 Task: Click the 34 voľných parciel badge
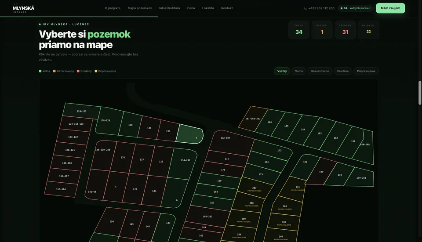click(x=355, y=8)
